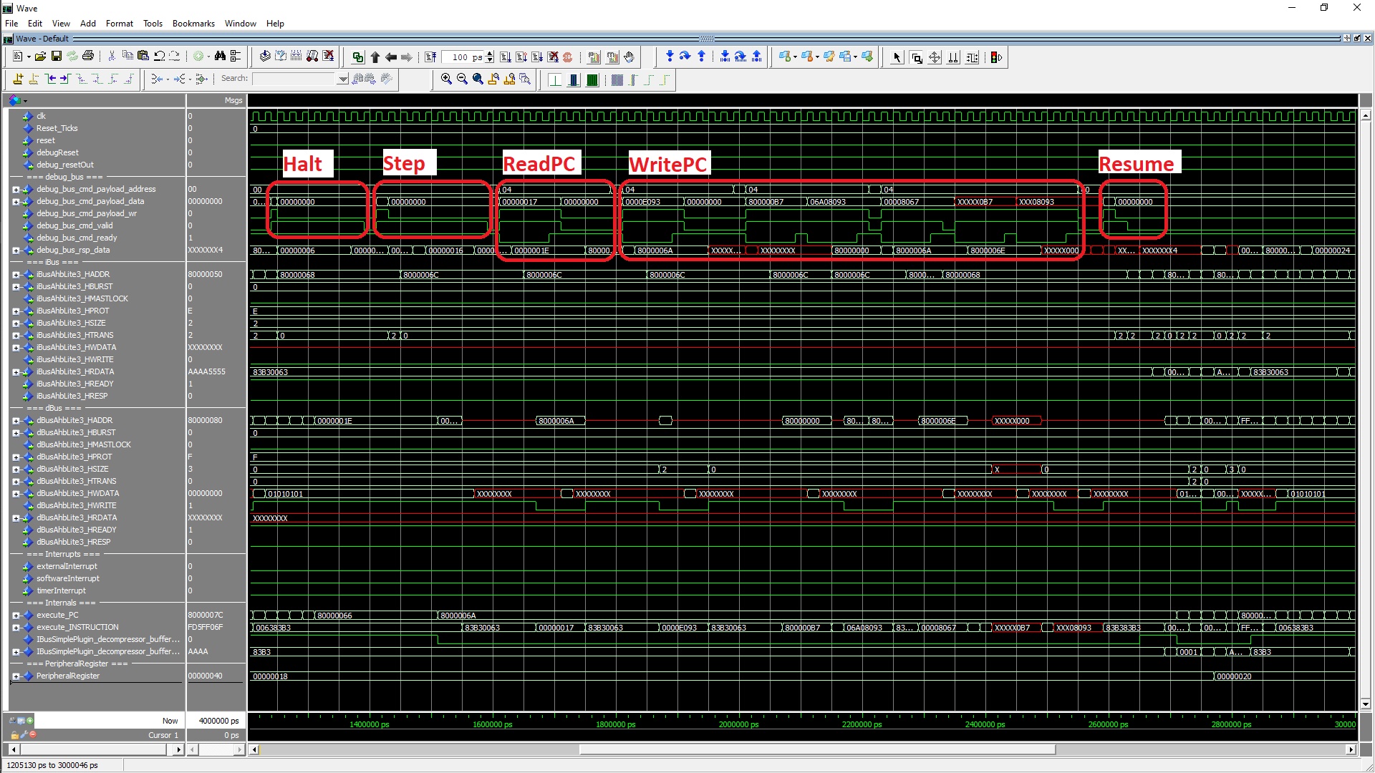Open Find using the binoculars icon
The width and height of the screenshot is (1375, 773).
coord(219,57)
